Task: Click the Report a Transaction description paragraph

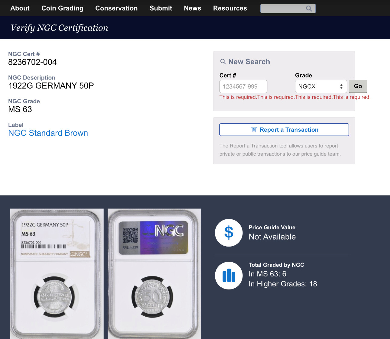Action: click(280, 150)
